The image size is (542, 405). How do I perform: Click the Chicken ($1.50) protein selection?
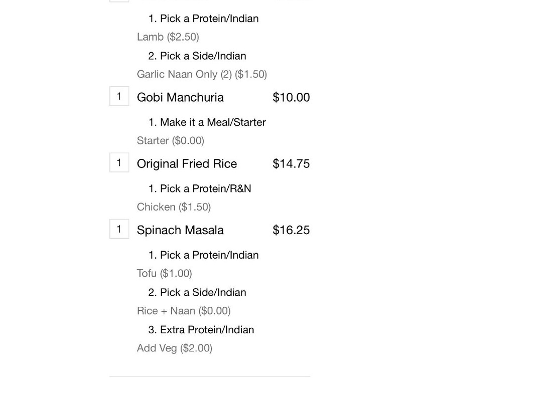point(174,207)
